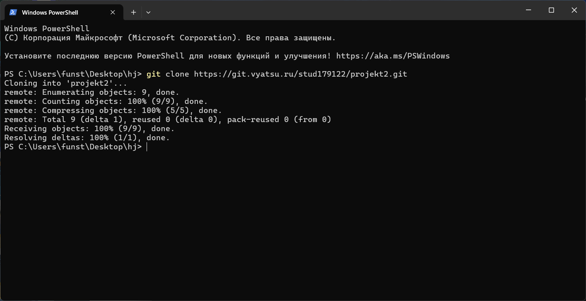
Task: Maximize the terminal window
Action: pyautogui.click(x=551, y=10)
